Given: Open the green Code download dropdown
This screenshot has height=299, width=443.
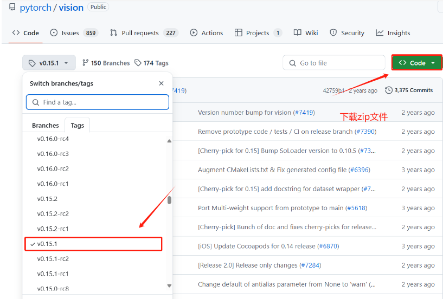Looking at the screenshot, I should point(417,63).
